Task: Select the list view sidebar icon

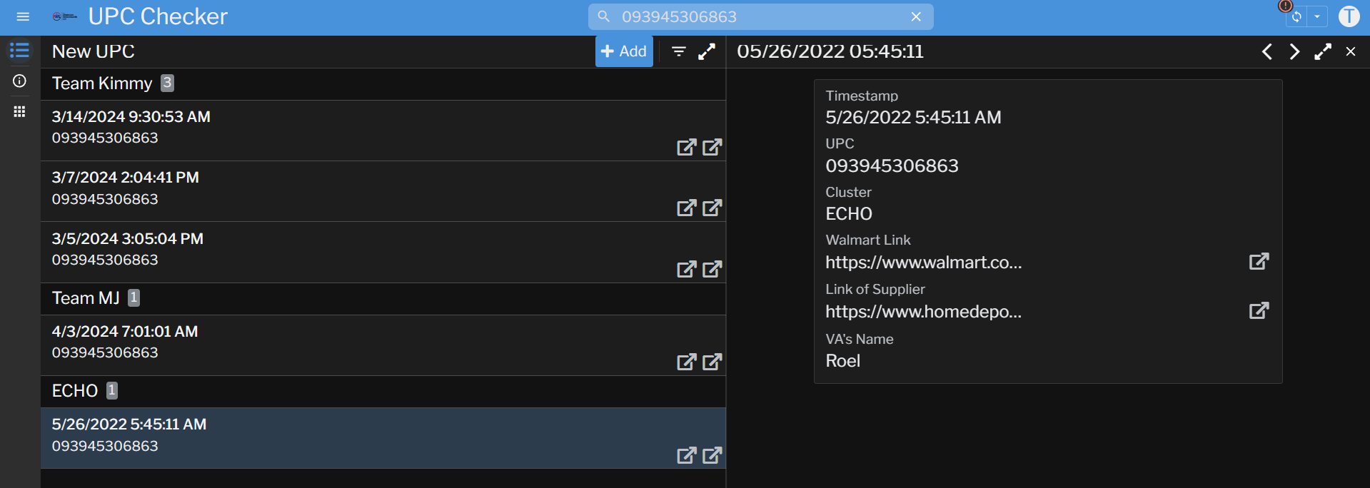Action: point(19,51)
